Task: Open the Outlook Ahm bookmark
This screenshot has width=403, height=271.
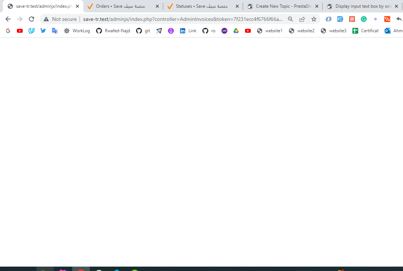Action: pyautogui.click(x=393, y=31)
